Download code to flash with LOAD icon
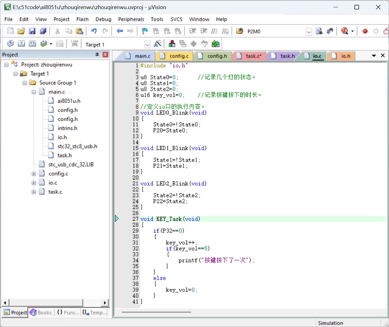 click(75, 44)
